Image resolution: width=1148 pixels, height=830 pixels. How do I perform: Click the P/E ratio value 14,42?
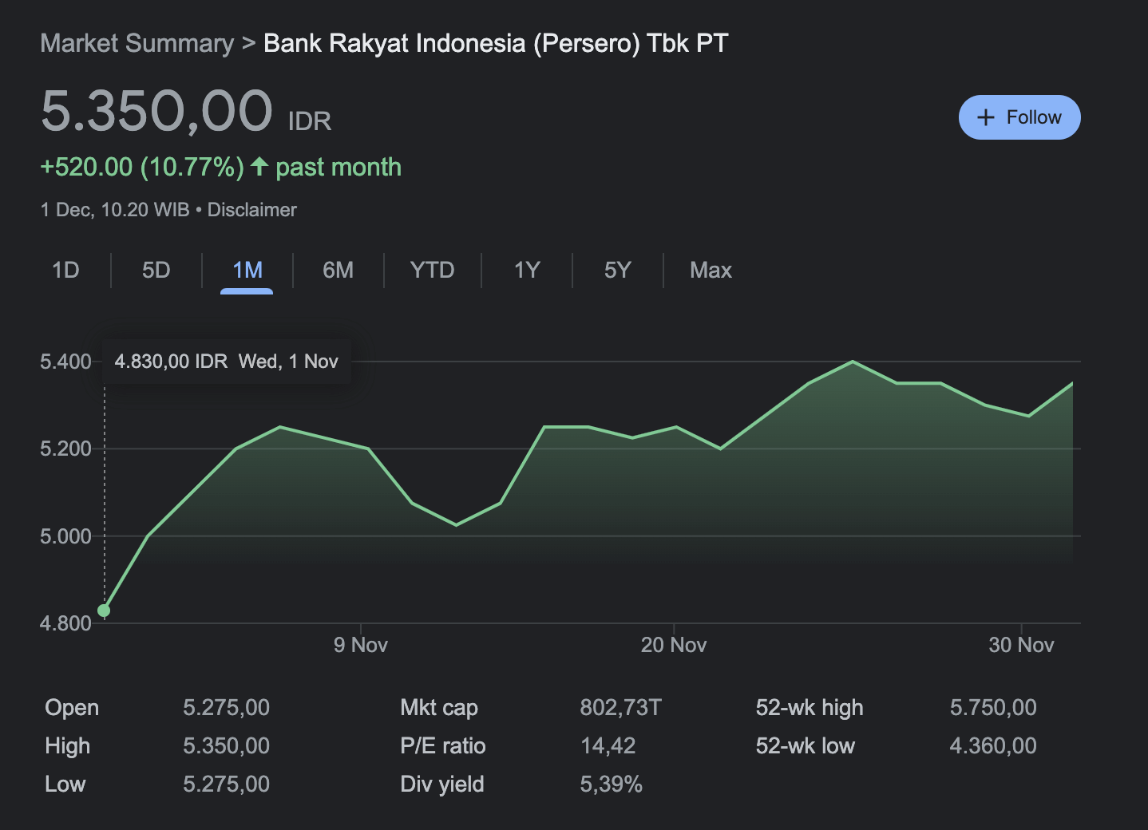point(608,745)
